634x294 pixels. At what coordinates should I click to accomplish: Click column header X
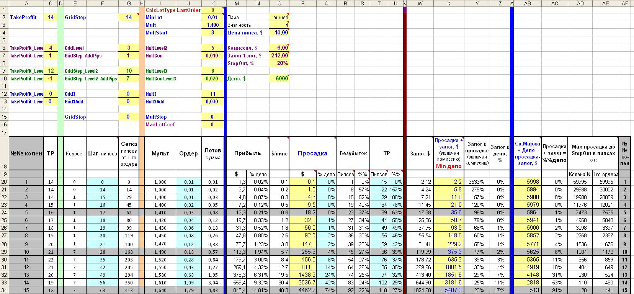click(x=449, y=3)
